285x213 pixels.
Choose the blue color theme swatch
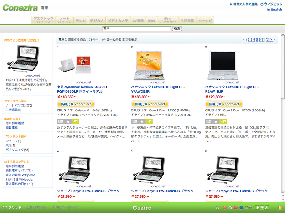tap(241, 208)
